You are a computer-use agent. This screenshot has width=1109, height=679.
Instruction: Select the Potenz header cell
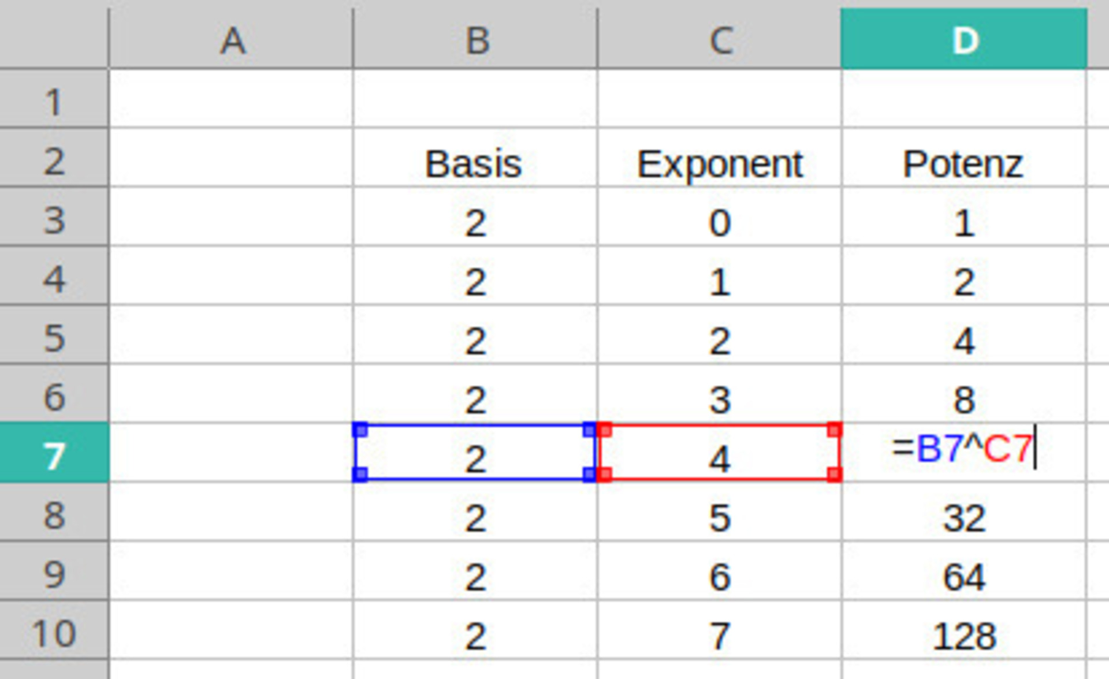point(963,164)
